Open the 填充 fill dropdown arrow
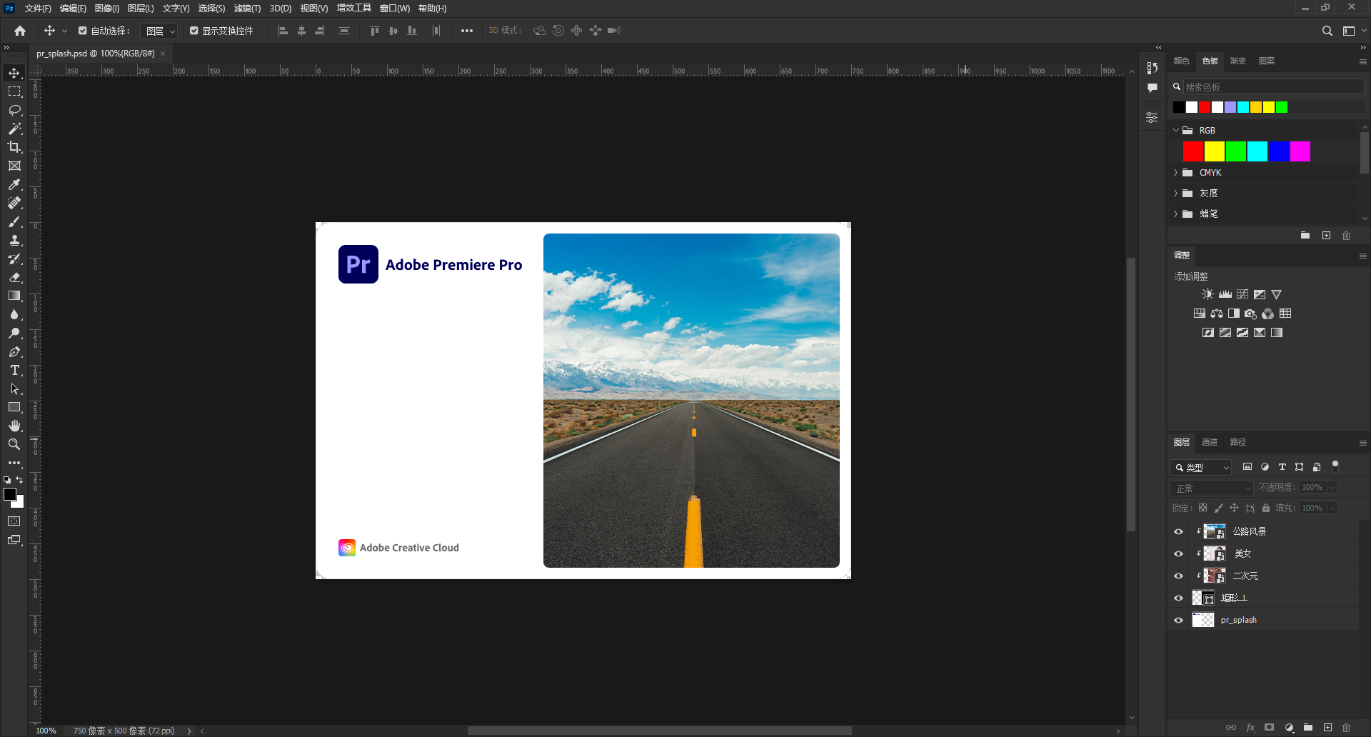The image size is (1371, 737). point(1332,508)
